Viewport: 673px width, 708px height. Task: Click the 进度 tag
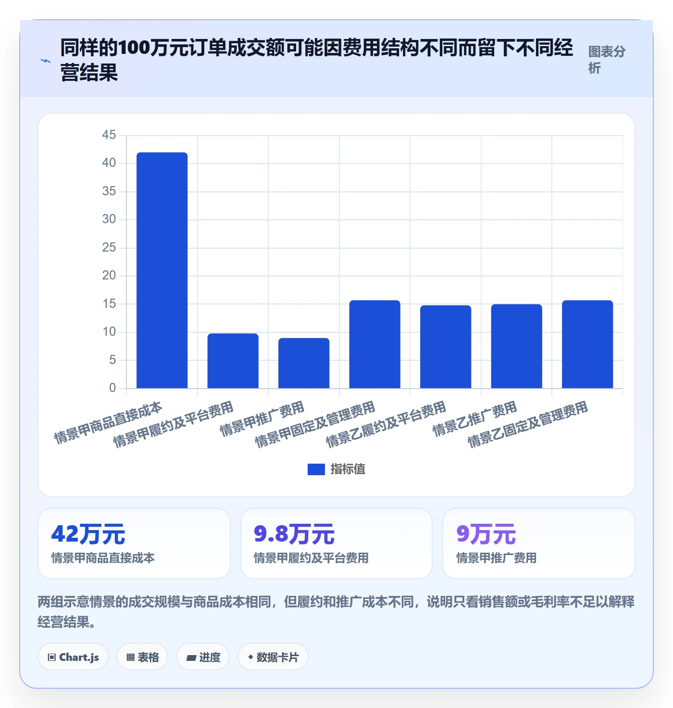coord(203,657)
